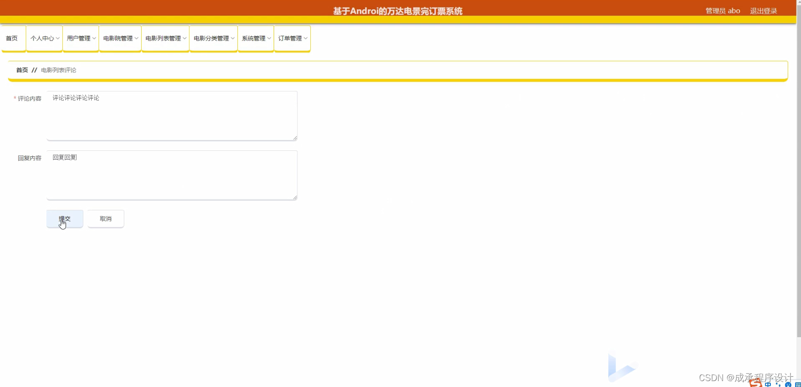
Task: Click the resize handle of 评论内容 textarea
Action: coord(295,138)
